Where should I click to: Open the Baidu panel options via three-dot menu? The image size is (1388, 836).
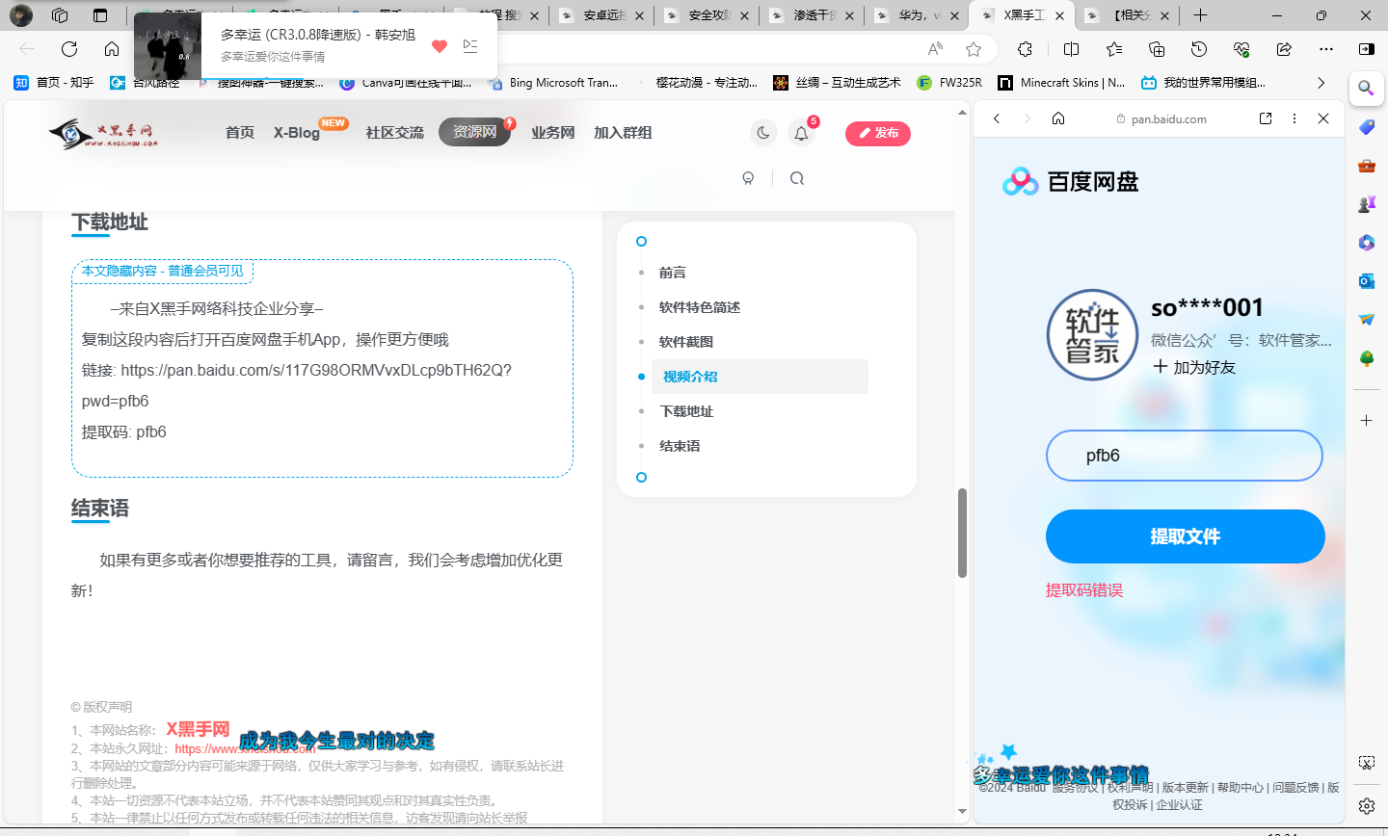pos(1295,118)
